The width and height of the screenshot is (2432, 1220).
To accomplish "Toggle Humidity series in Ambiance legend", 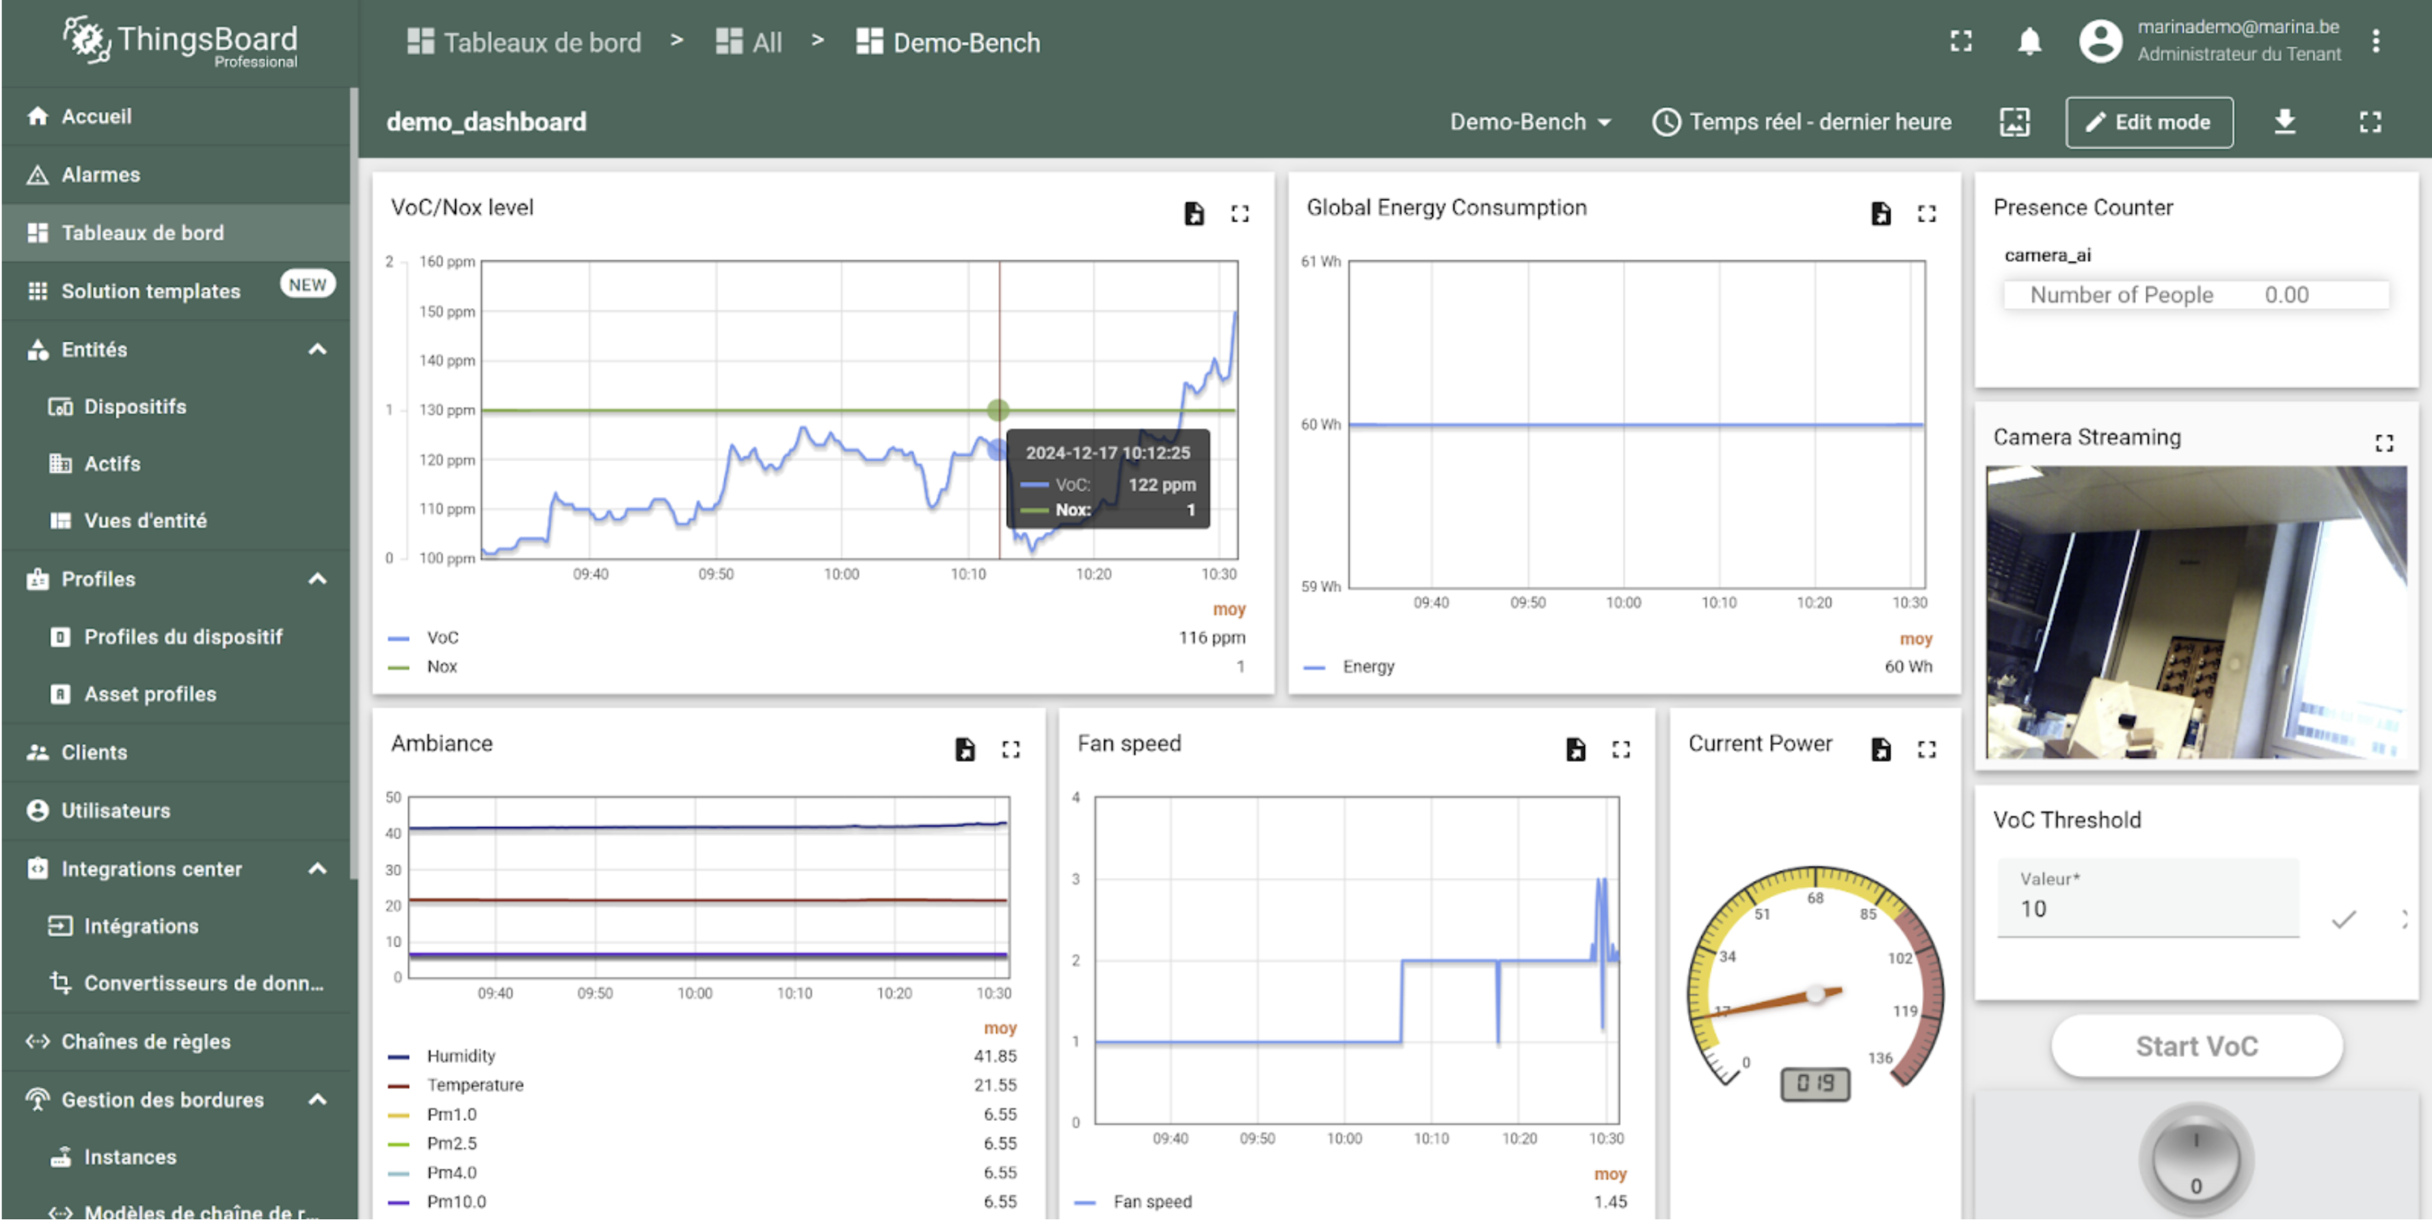I will [x=459, y=1056].
